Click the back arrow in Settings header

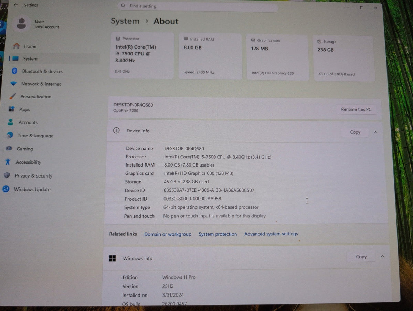tap(16, 5)
